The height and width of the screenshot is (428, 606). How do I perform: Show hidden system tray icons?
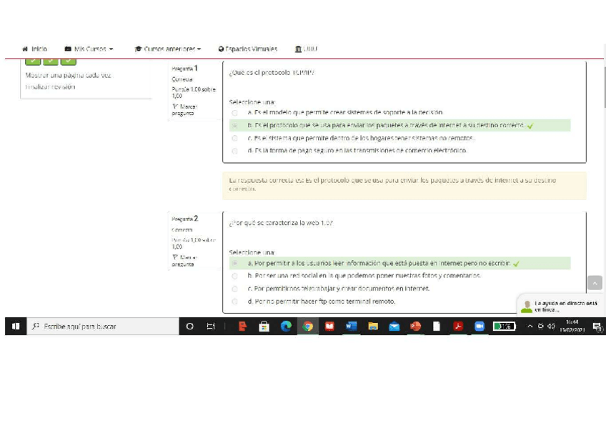click(x=530, y=327)
